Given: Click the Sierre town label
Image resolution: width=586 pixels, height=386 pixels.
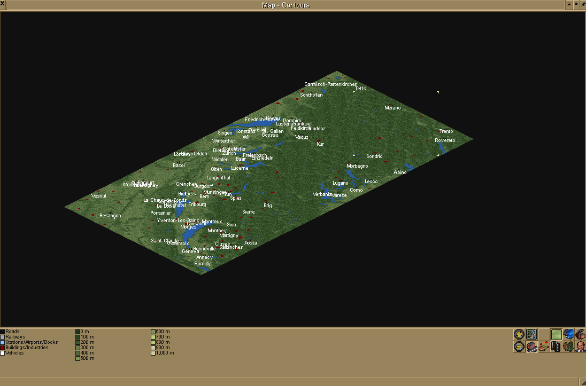Looking at the screenshot, I should point(249,212).
